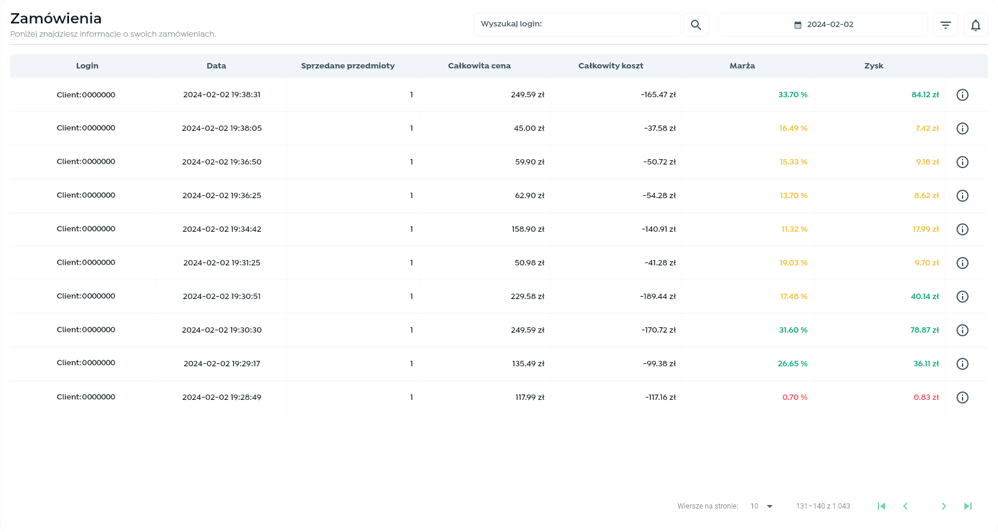Sort by Sprzedane przedmioty column header
The width and height of the screenshot is (998, 532).
348,66
